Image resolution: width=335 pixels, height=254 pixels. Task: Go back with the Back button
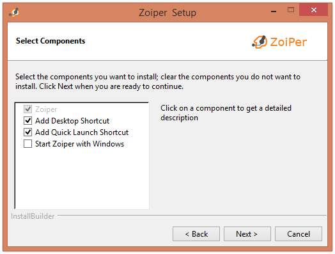pos(196,234)
